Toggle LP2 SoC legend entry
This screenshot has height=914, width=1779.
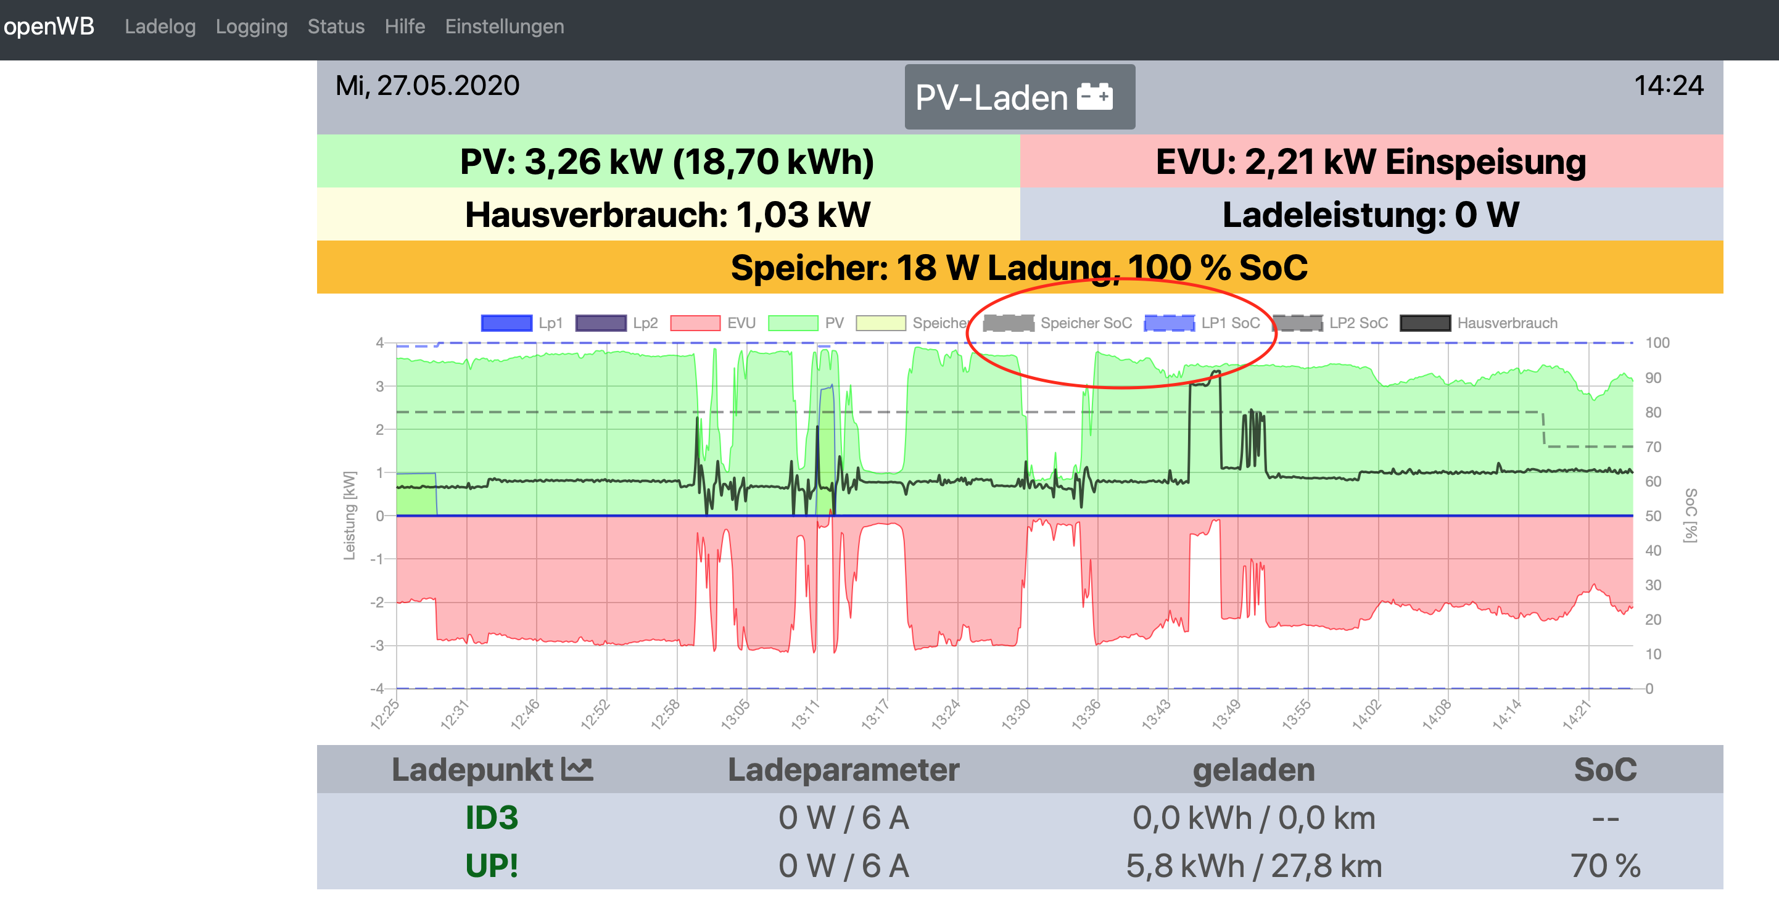[1298, 323]
